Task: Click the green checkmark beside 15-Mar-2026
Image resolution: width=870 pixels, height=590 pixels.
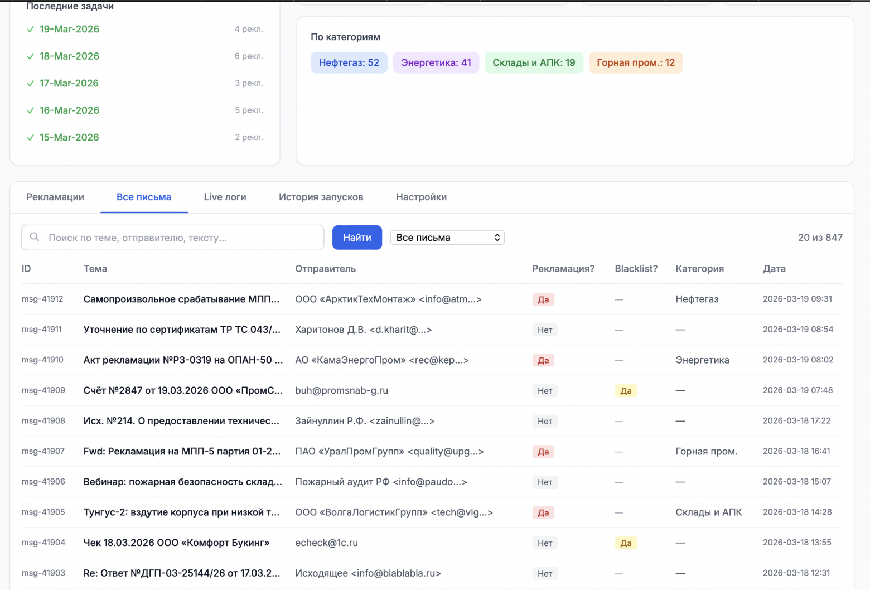Action: coord(30,137)
